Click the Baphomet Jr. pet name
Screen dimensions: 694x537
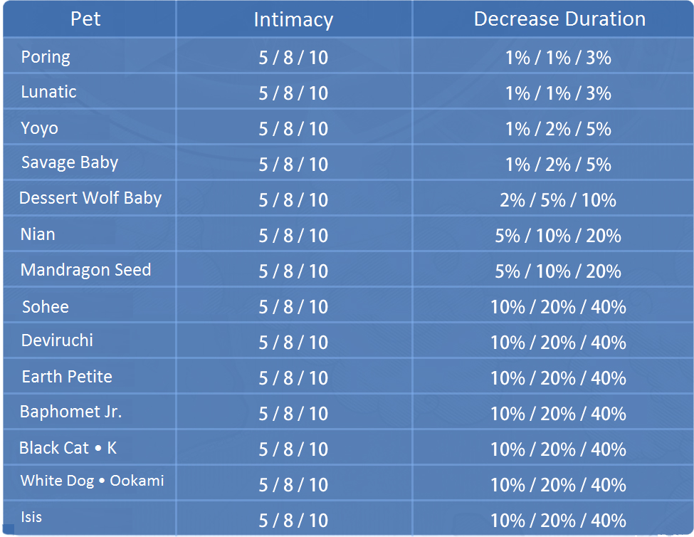click(x=70, y=412)
